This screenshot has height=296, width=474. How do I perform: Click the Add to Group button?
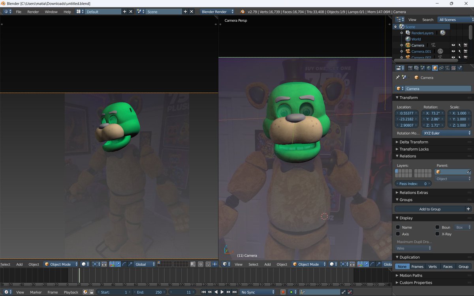click(430, 209)
